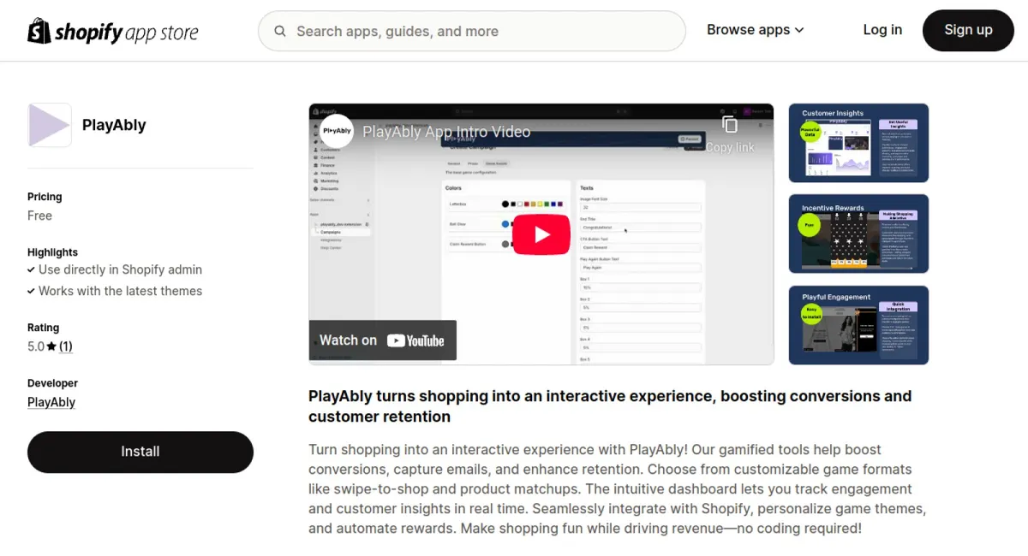
Task: Open the Customer Insights screenshot thumbnail
Action: pyautogui.click(x=858, y=143)
